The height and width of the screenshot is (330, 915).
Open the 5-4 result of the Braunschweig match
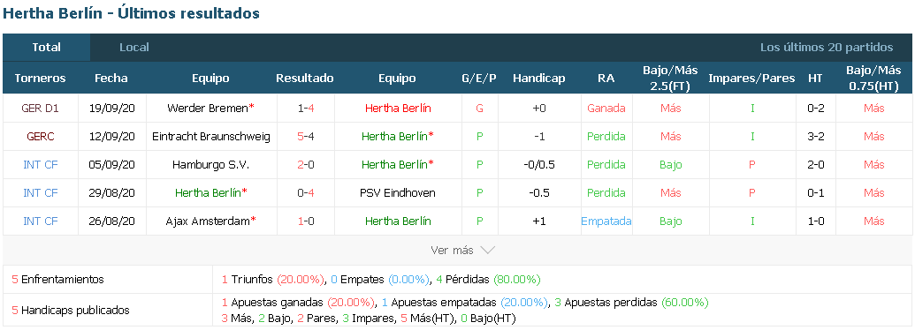306,136
